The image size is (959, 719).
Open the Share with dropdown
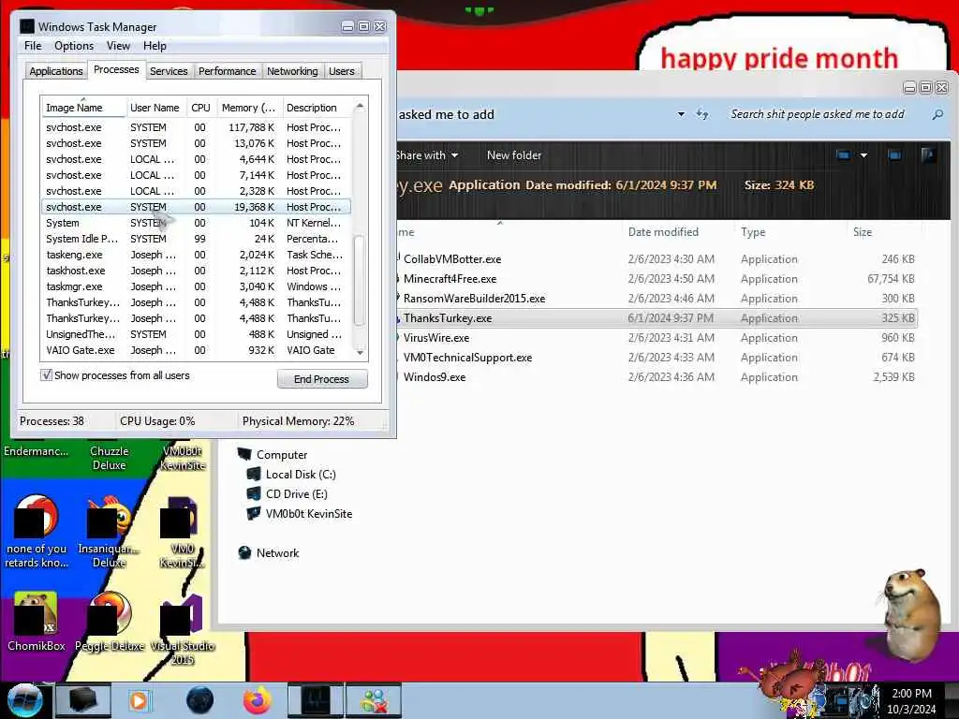(427, 155)
